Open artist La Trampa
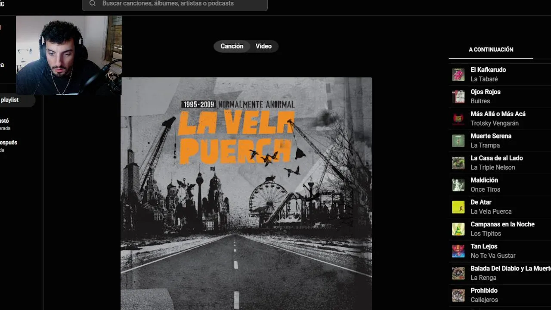Screen dimensions: 551x310 485,146
